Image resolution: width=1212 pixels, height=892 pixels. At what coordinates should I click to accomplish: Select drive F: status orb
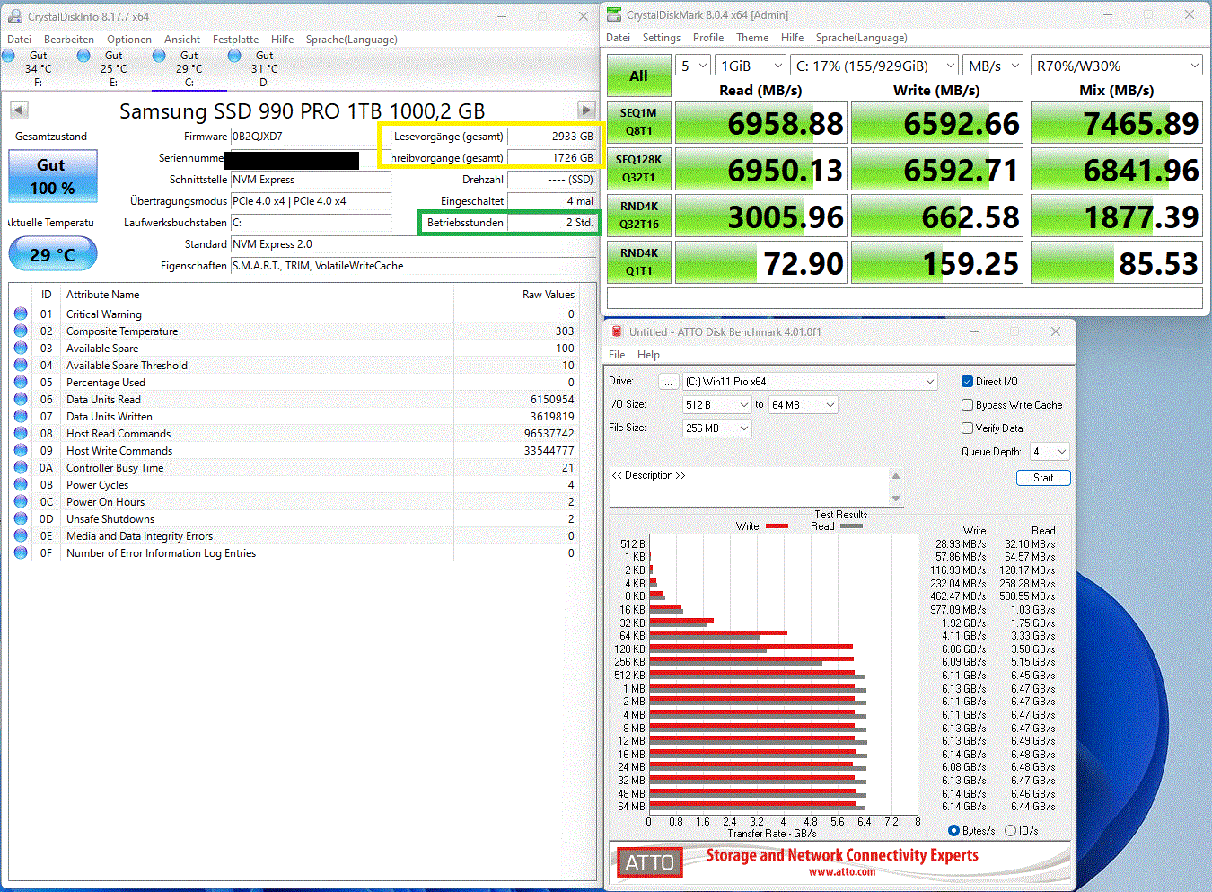[x=8, y=56]
